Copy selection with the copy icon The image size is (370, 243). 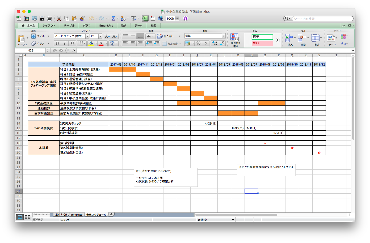click(67, 18)
